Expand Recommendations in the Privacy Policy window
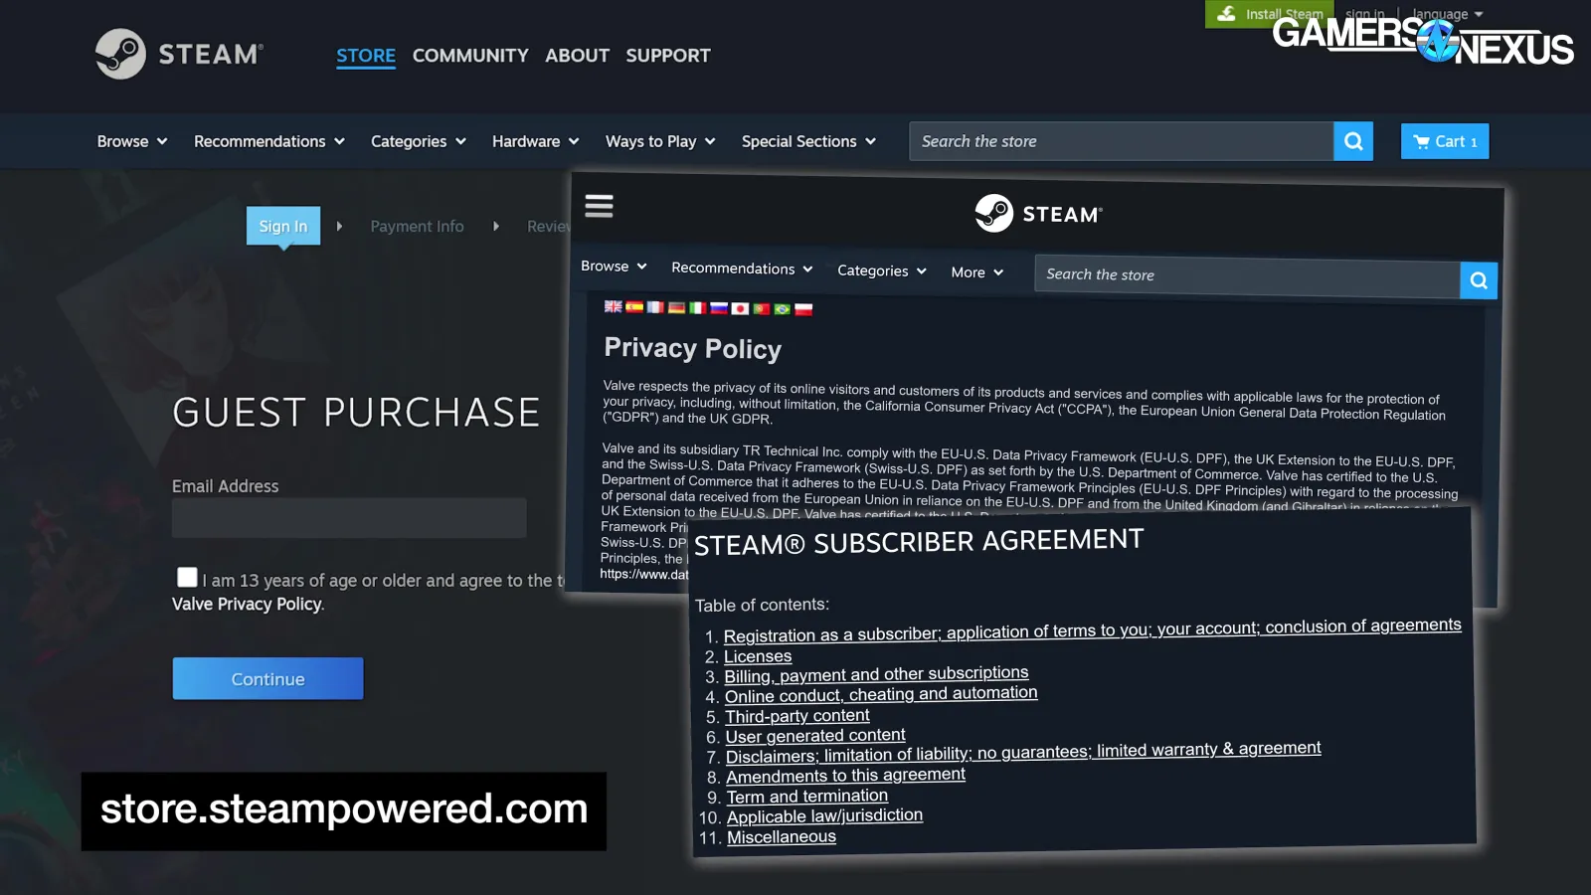 pyautogui.click(x=742, y=268)
